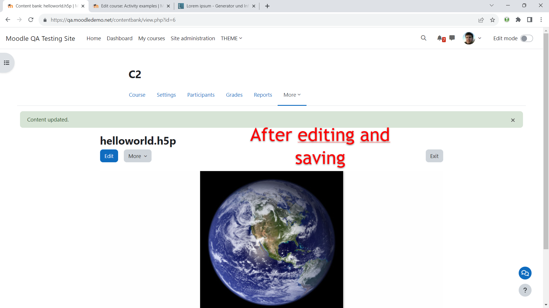Viewport: 549px width, 308px height.
Task: Click the user avatar picture
Action: coord(469,38)
